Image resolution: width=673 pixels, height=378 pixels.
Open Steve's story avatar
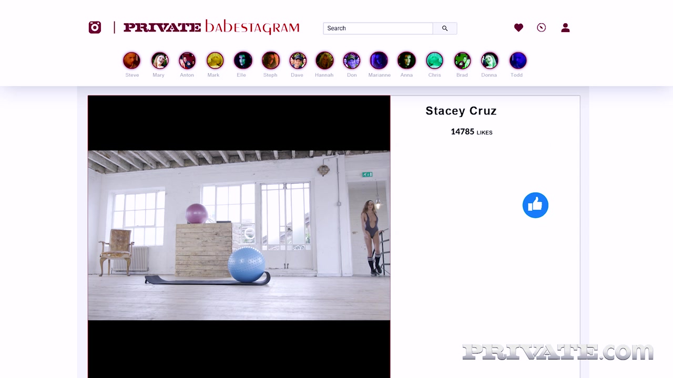pos(132,61)
